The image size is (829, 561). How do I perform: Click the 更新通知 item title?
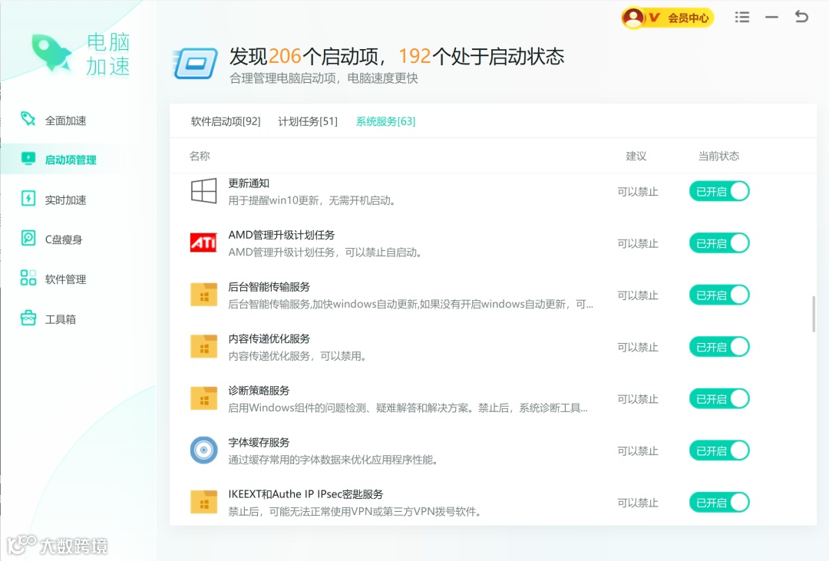coord(249,183)
